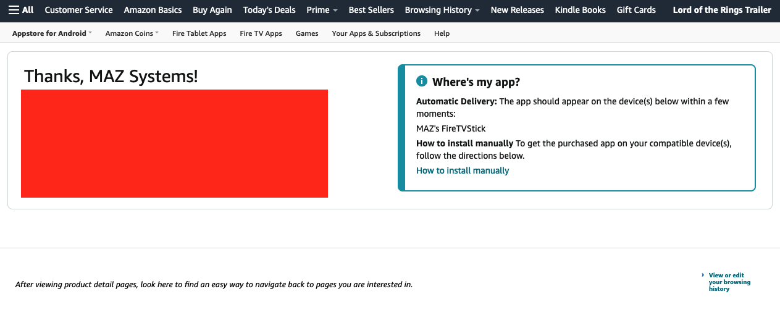Go to New Releases
The image size is (780, 315).
click(x=518, y=10)
